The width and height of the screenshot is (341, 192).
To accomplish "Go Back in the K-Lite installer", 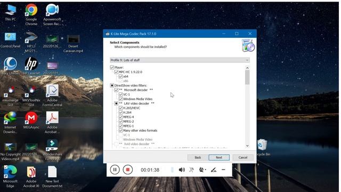I will [x=198, y=157].
